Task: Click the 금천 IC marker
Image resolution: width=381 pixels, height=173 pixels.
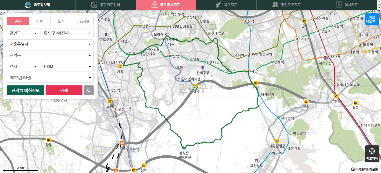Action: tap(110, 102)
